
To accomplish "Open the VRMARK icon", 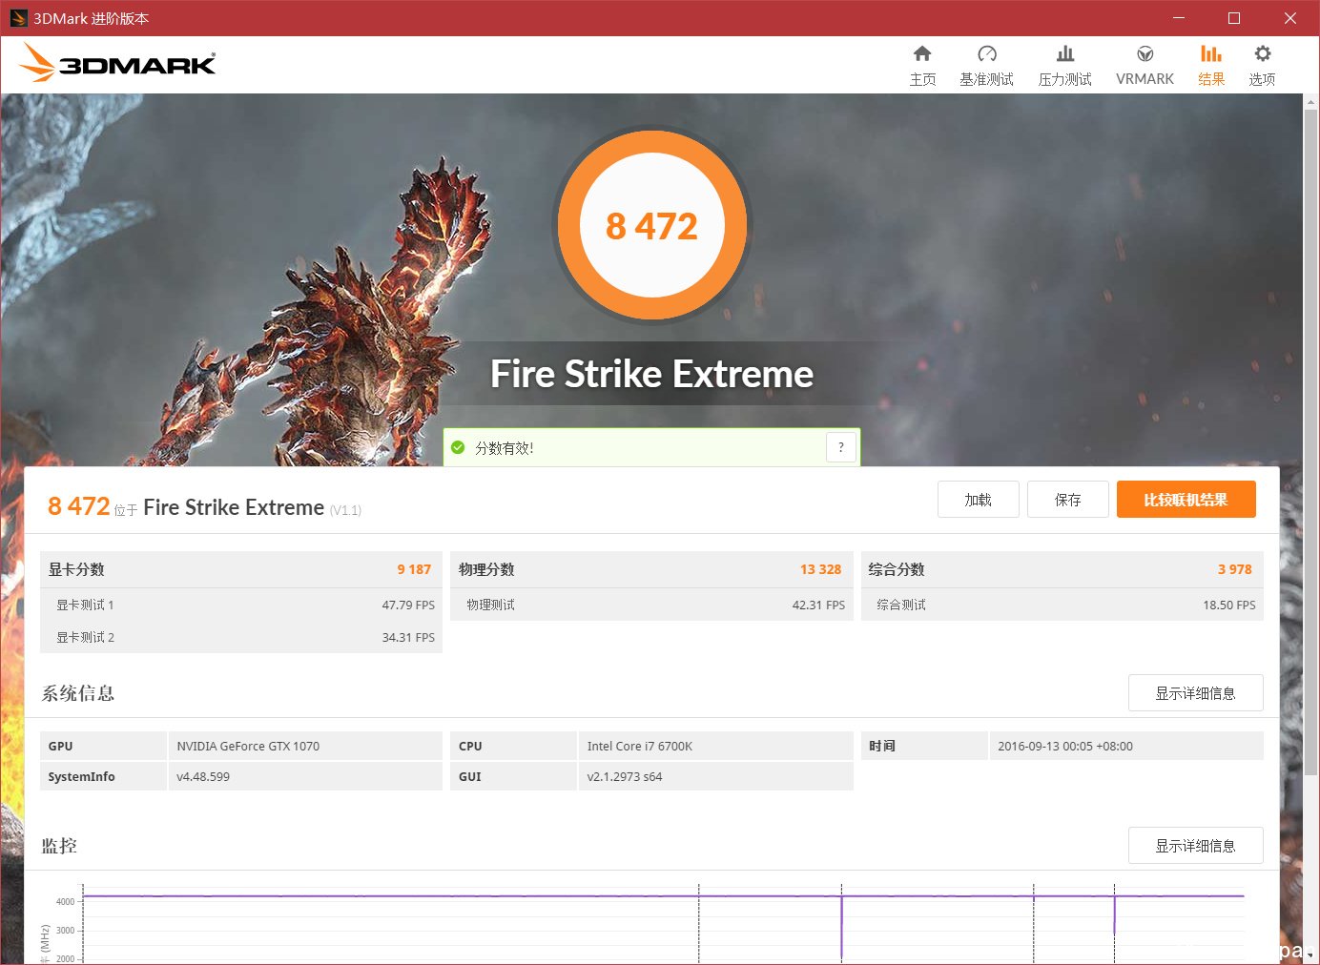I will click(1145, 54).
